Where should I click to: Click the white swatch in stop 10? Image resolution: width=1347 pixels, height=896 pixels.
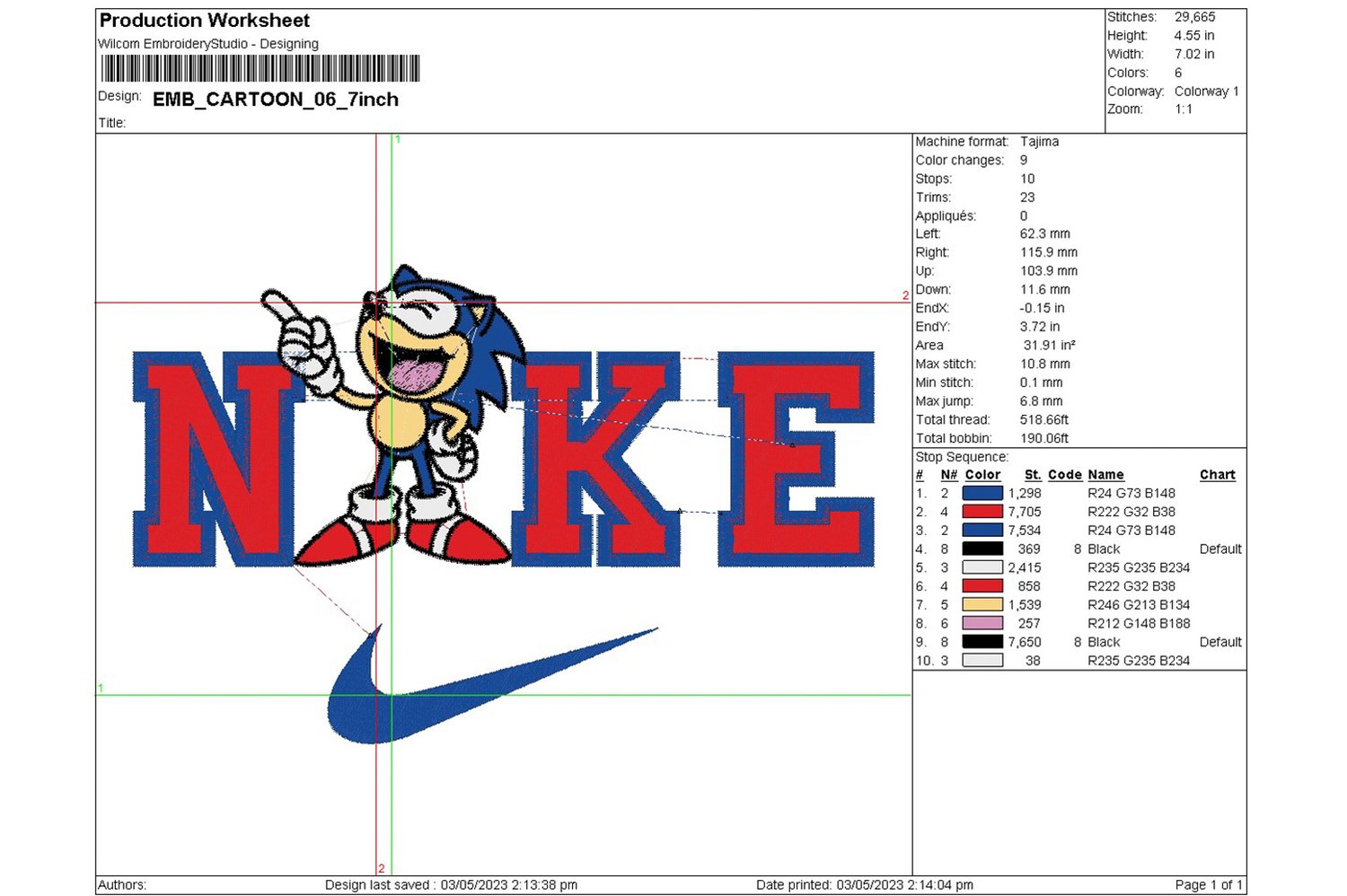coord(982,661)
